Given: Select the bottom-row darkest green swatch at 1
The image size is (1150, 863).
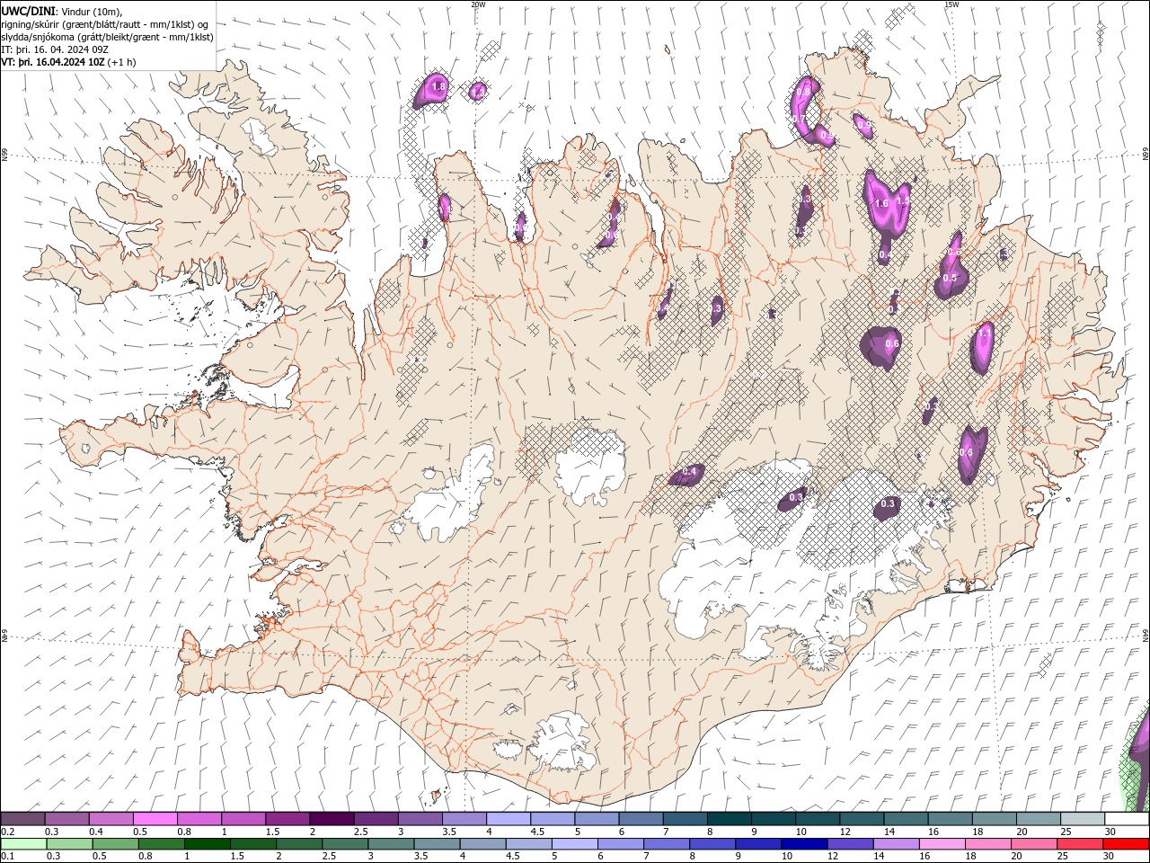Looking at the screenshot, I should coord(208,844).
